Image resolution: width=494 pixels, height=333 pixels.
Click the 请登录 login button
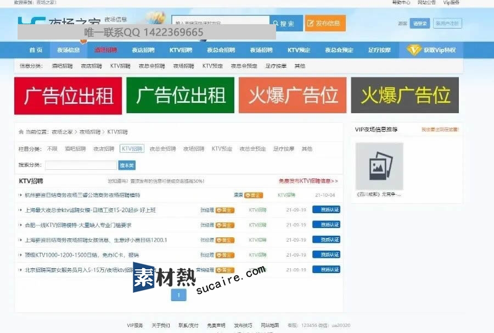[420, 24]
